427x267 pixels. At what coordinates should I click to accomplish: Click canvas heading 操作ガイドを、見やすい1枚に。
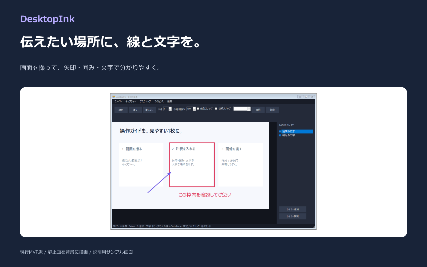(151, 131)
